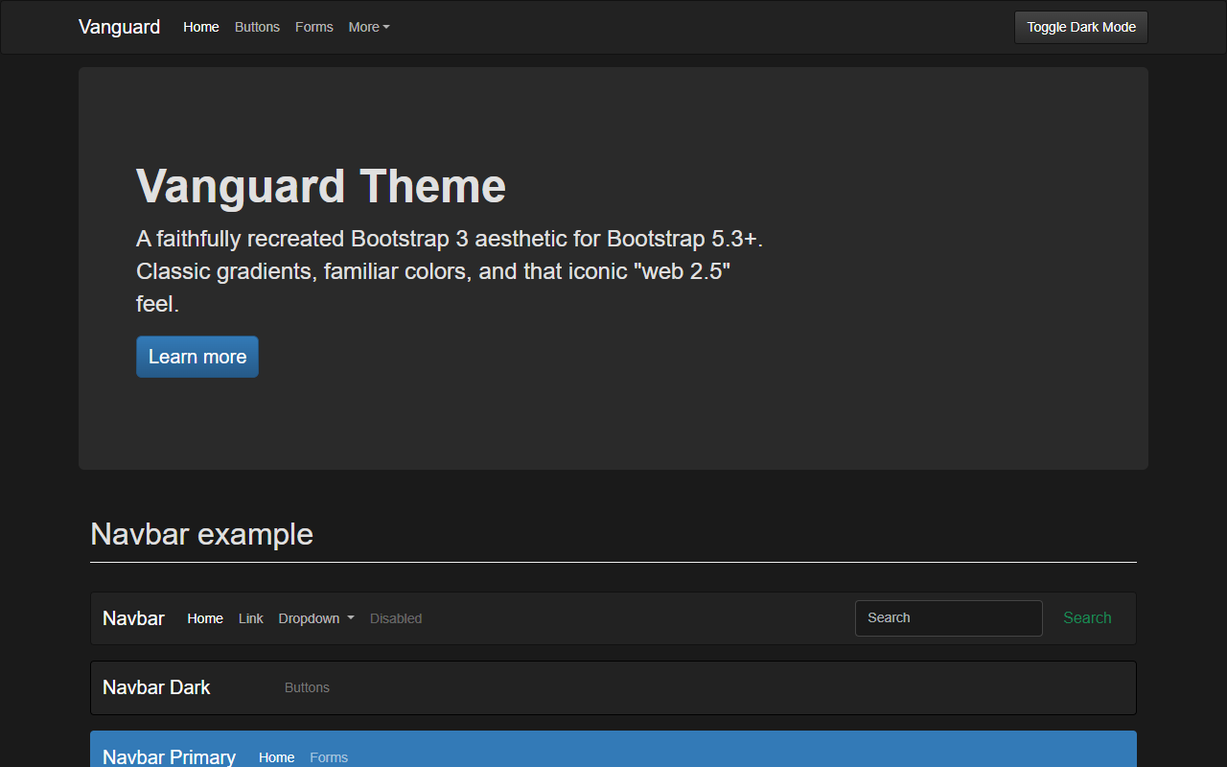Screen dimensions: 1227x767
Task: Click the Navbar Primary brand
Action: (169, 756)
